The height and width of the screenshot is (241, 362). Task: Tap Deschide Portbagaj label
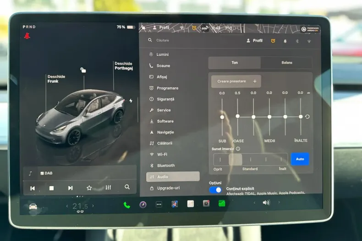(x=124, y=66)
